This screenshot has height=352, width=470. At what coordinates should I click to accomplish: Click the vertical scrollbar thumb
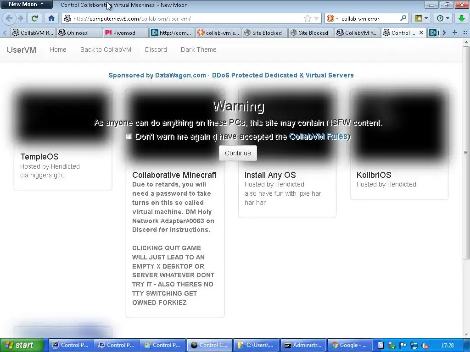click(x=466, y=152)
